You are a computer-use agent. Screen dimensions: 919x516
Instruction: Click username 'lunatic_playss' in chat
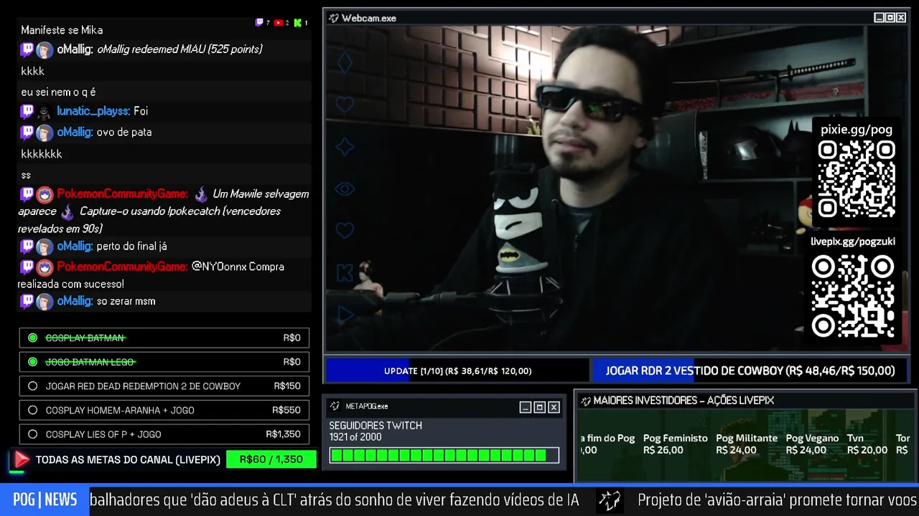point(93,111)
